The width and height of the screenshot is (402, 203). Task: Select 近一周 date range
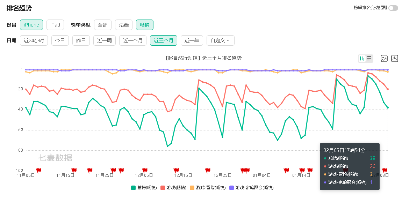coord(105,40)
